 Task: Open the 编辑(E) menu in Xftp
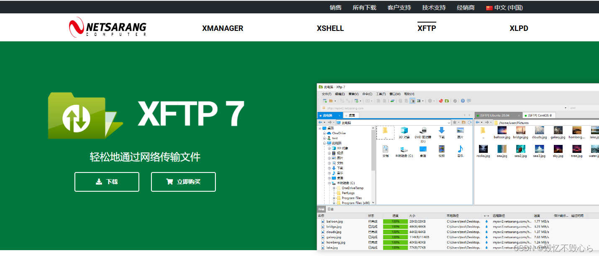pos(340,94)
